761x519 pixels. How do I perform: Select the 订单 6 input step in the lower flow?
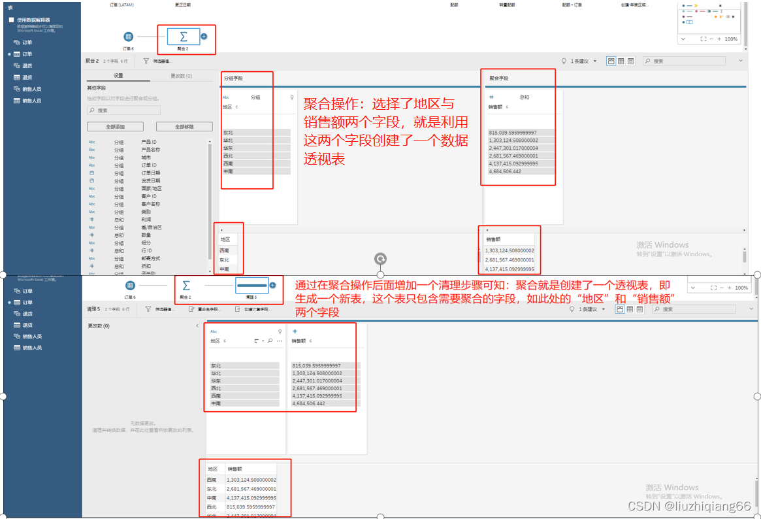pos(130,286)
